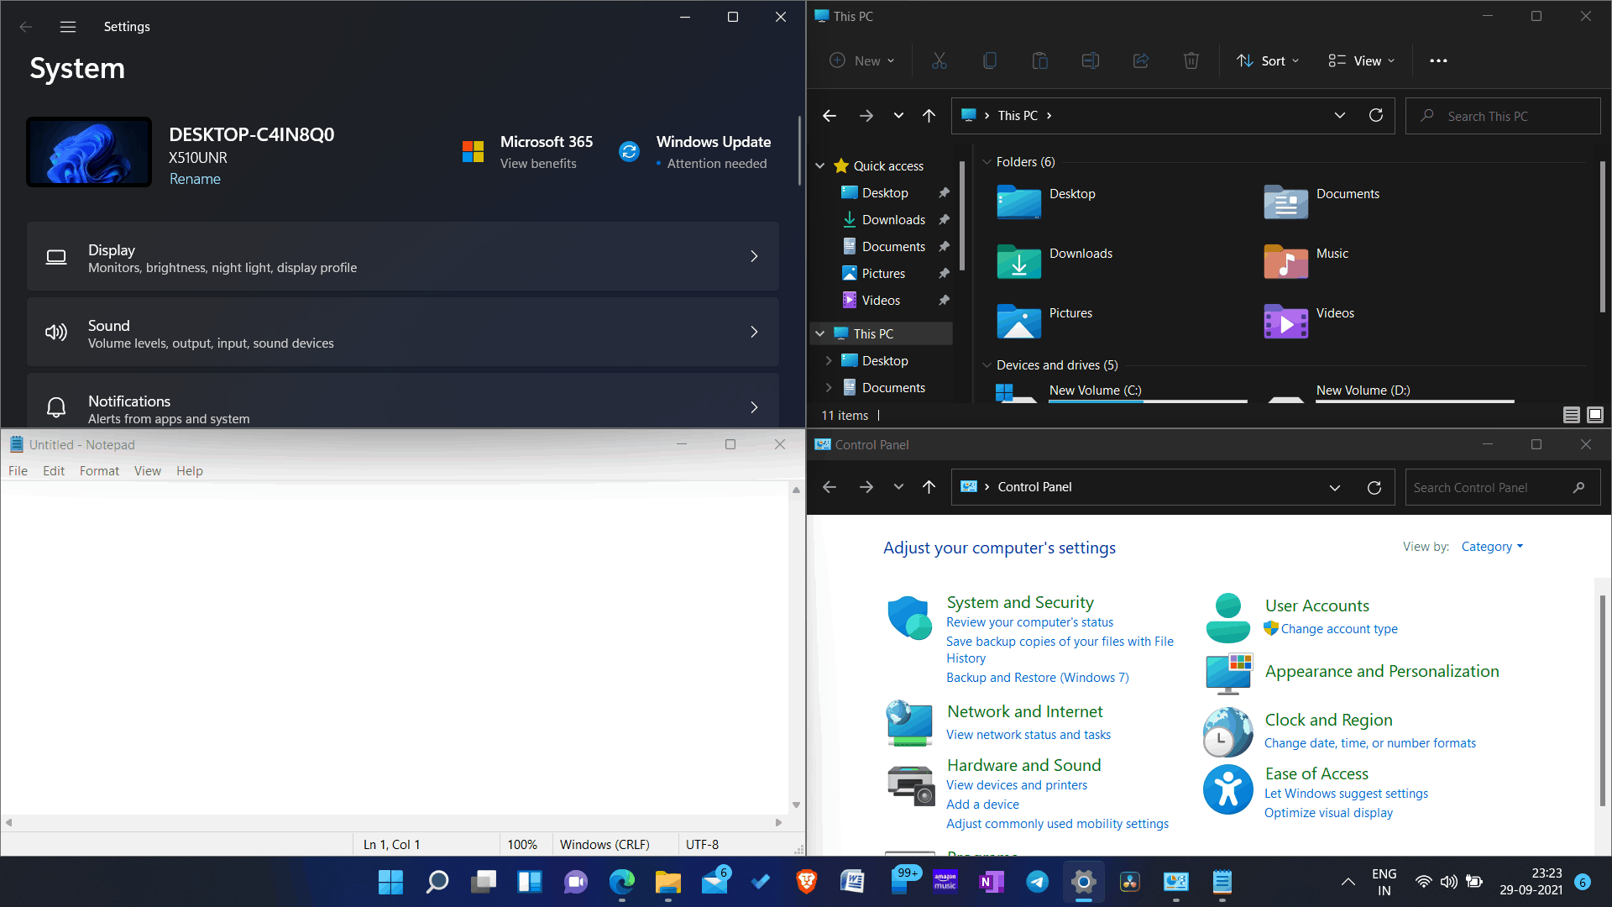Image resolution: width=1612 pixels, height=907 pixels.
Task: Click the Share icon in File Explorer toolbar
Action: click(1140, 60)
